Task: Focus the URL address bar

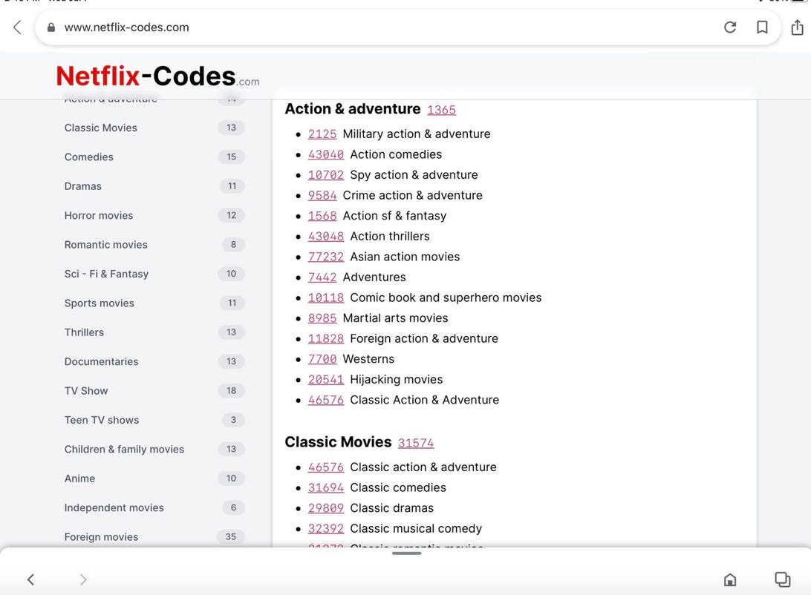Action: pos(371,27)
